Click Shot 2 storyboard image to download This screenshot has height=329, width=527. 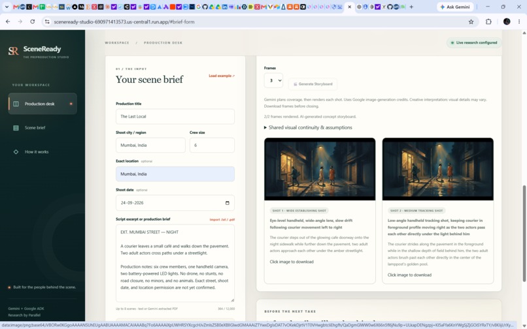click(x=438, y=169)
